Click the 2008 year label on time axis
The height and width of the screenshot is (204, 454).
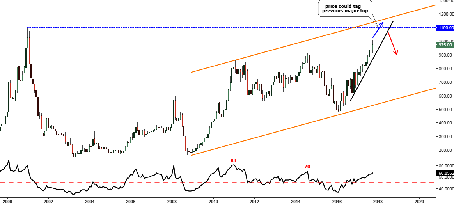click(x=172, y=202)
